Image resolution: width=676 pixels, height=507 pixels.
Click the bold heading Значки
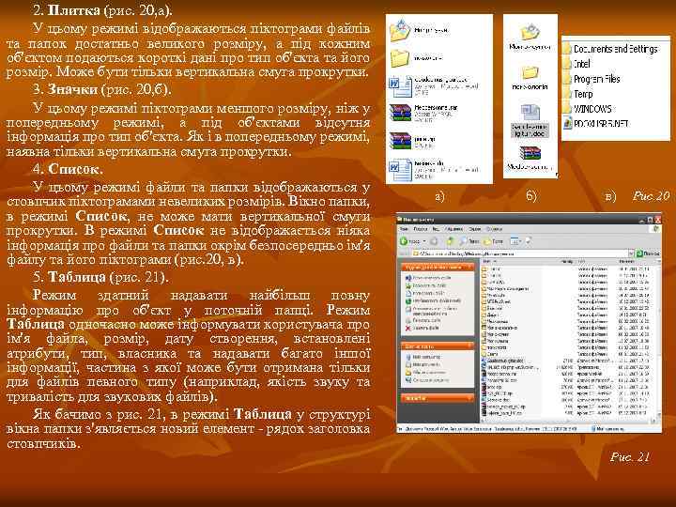point(72,89)
